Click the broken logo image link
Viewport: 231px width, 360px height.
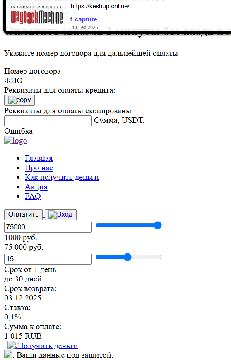click(x=16, y=140)
